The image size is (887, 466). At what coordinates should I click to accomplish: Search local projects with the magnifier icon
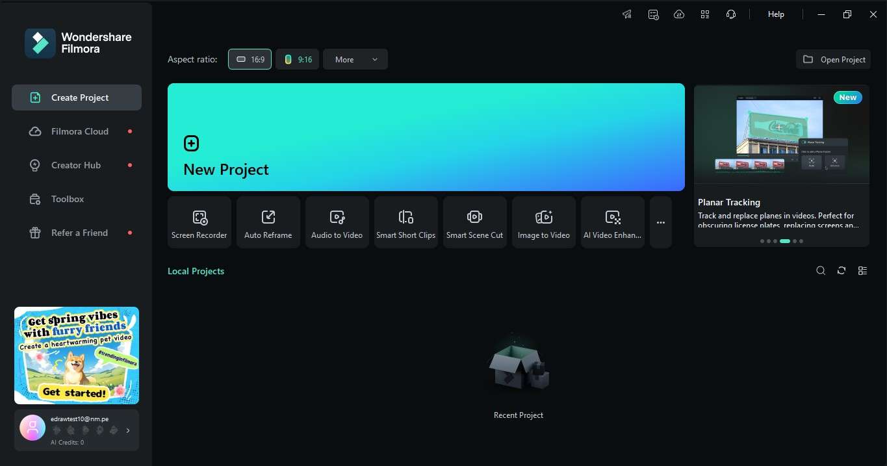click(821, 271)
